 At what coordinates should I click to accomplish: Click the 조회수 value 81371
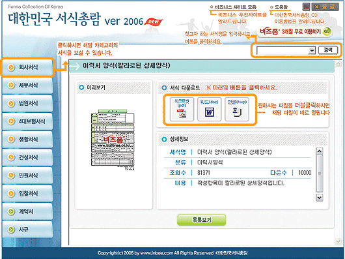tap(204, 173)
